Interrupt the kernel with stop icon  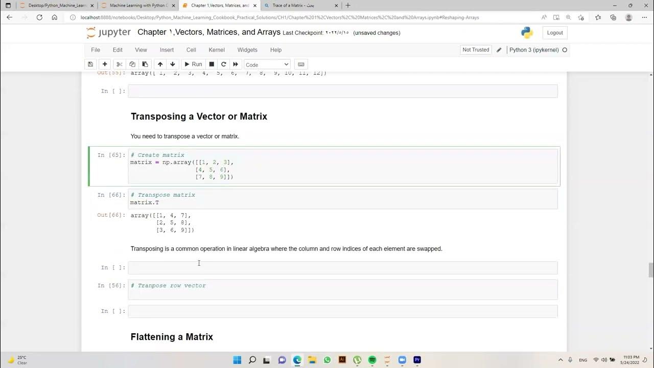(212, 64)
